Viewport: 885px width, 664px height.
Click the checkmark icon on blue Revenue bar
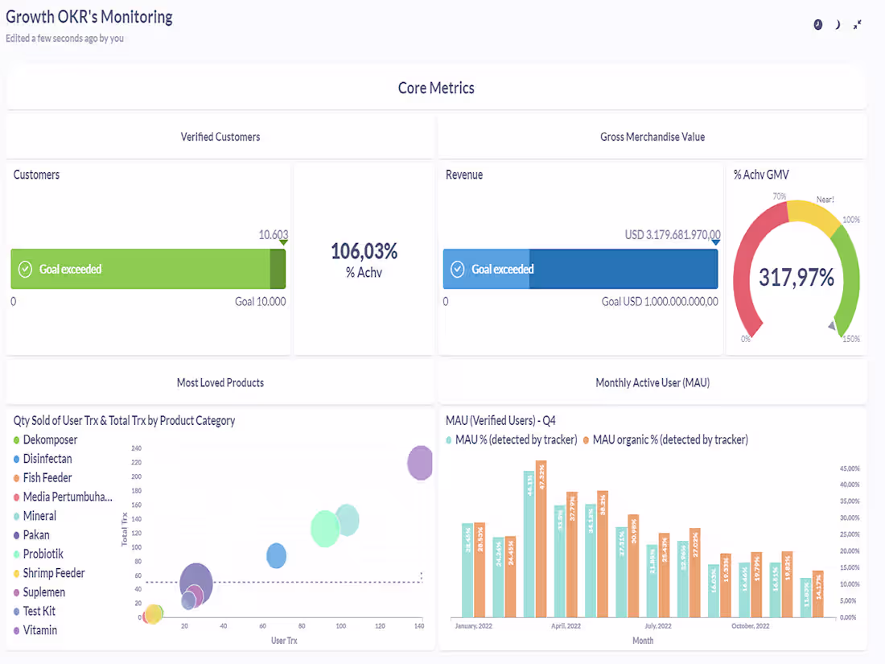[x=457, y=269]
